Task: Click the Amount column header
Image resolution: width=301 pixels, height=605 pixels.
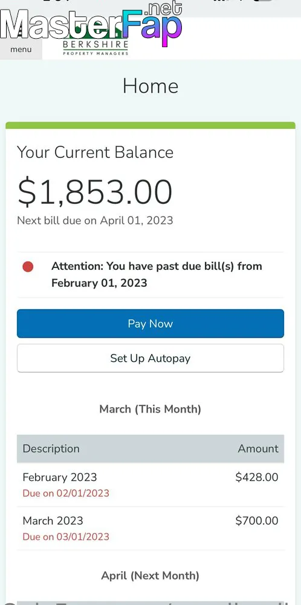Action: coord(258,449)
